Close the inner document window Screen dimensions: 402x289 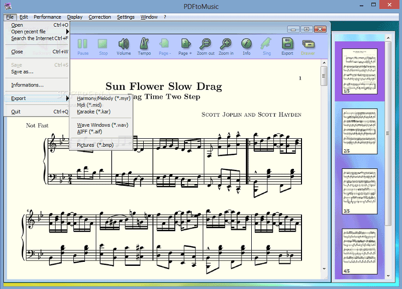click(x=320, y=29)
